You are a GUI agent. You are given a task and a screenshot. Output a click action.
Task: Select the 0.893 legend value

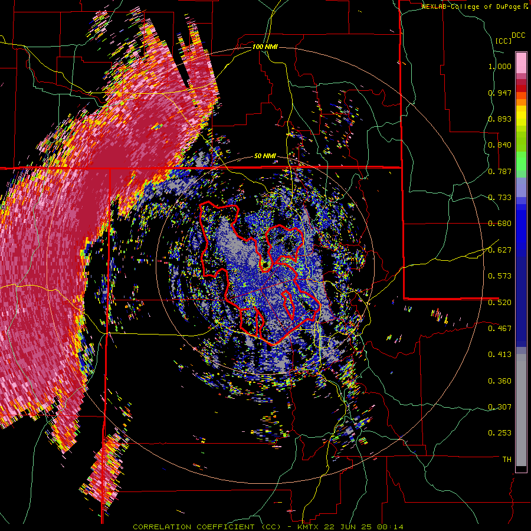pyautogui.click(x=500, y=119)
